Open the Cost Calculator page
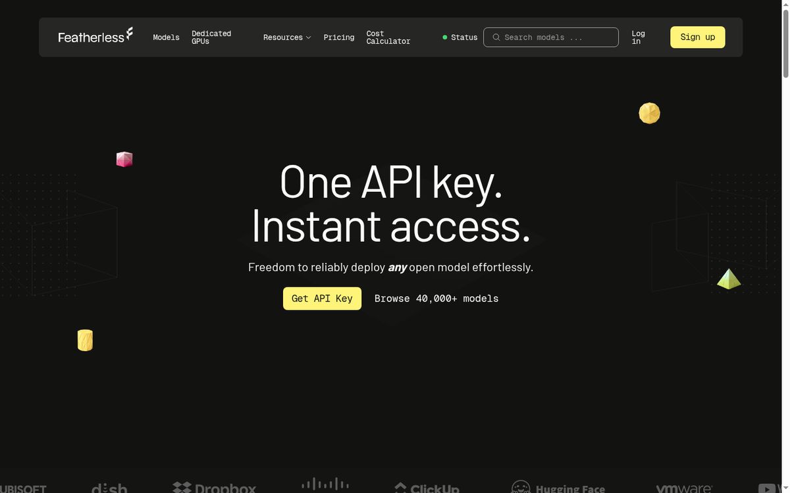The width and height of the screenshot is (790, 493). pos(388,37)
